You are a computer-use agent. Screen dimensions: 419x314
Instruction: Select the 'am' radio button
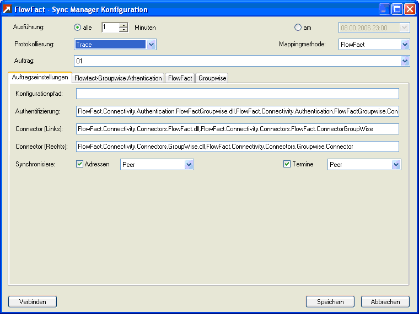click(x=298, y=28)
